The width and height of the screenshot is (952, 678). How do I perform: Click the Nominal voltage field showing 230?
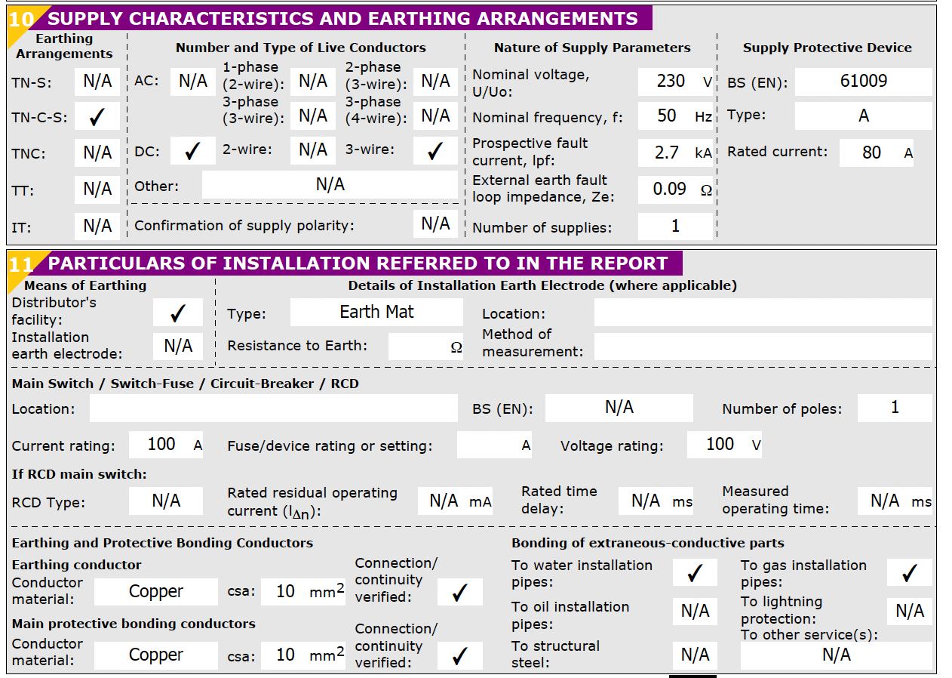(675, 82)
